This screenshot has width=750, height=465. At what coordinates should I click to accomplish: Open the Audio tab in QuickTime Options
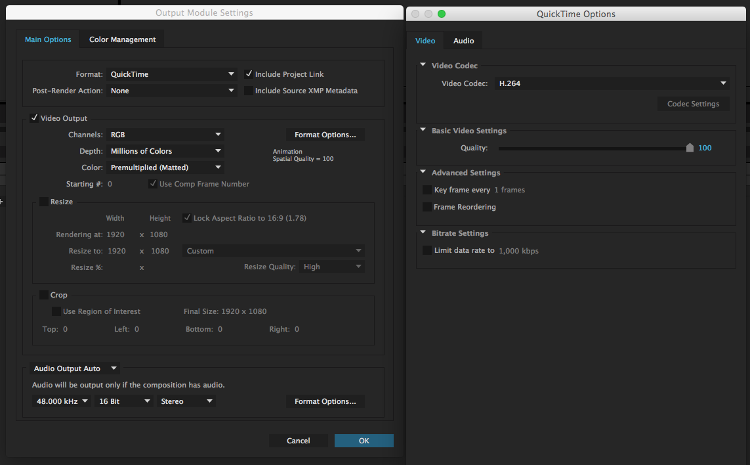[x=463, y=41]
